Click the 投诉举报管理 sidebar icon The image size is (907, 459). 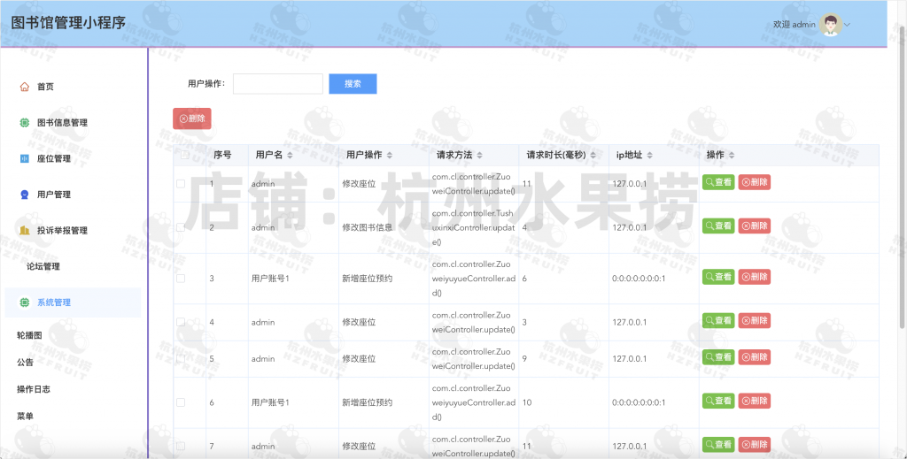(x=24, y=230)
